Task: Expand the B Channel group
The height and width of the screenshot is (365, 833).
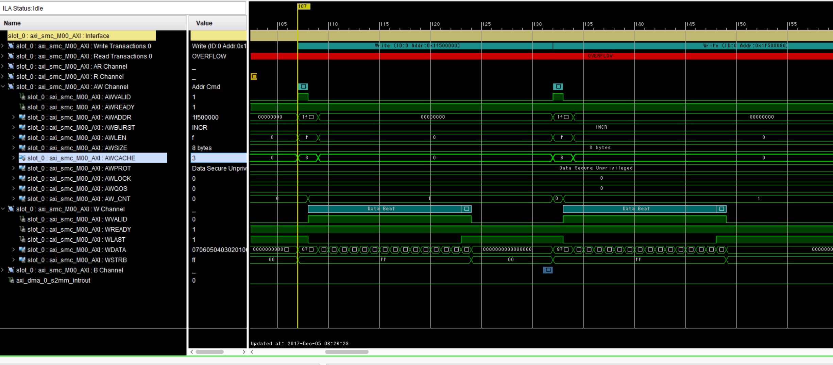Action: coord(3,270)
